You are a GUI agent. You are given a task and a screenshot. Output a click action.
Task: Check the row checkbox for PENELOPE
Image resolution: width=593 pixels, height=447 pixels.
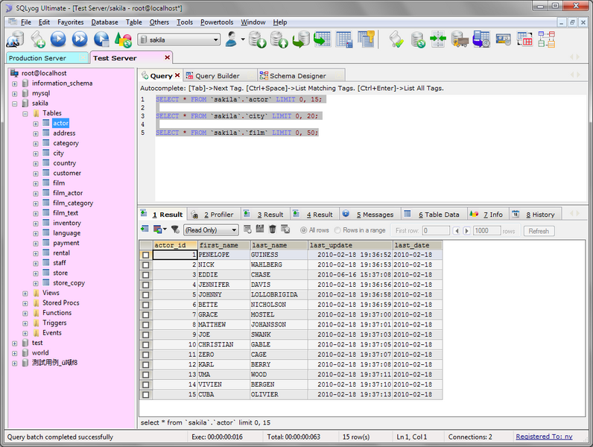click(x=145, y=255)
